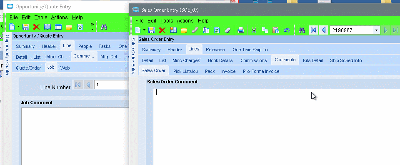Viewport: 400px width, 165px height.
Task: Click the scissors Cut icon
Action: (x=254, y=30)
